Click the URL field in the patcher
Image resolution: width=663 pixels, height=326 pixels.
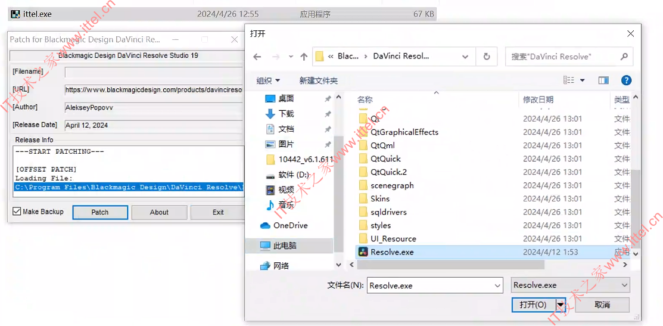point(154,89)
